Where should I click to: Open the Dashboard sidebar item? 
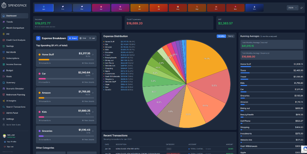pos(15,16)
